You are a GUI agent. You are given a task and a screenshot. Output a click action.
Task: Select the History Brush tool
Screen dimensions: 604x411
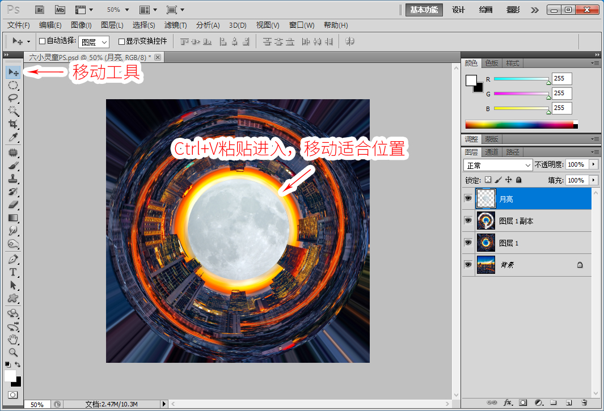pyautogui.click(x=13, y=192)
